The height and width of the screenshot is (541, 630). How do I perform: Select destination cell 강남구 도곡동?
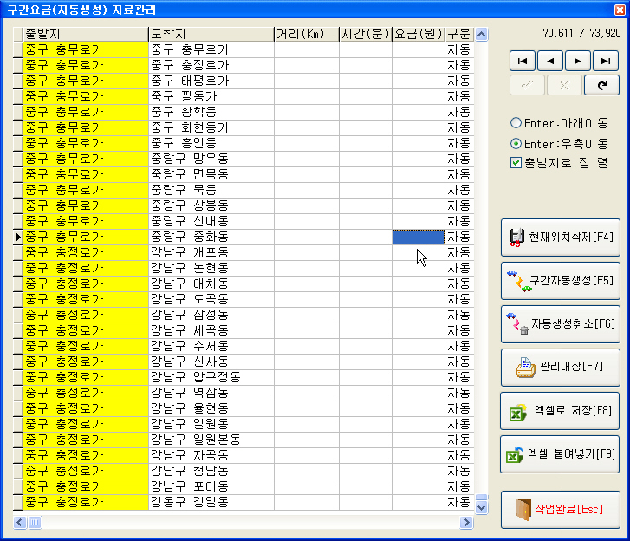tap(211, 299)
